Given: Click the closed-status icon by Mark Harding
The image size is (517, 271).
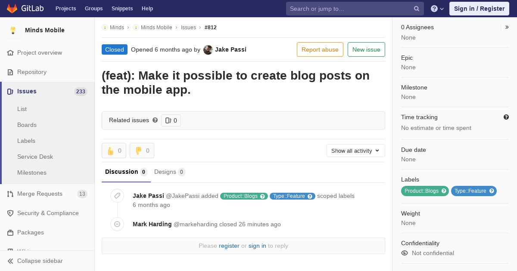Looking at the screenshot, I should 117,224.
